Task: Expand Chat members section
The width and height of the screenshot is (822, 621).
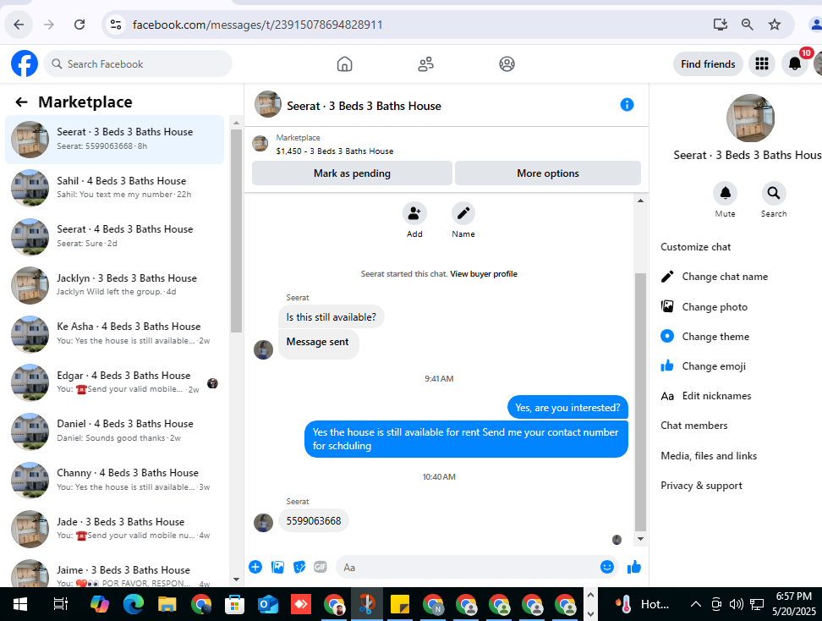Action: 694,426
